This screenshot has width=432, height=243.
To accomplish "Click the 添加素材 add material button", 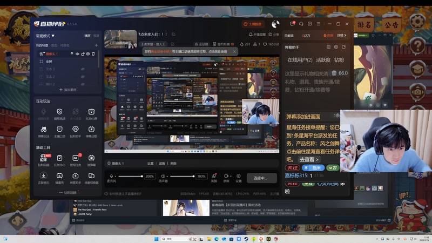I will coord(68,90).
